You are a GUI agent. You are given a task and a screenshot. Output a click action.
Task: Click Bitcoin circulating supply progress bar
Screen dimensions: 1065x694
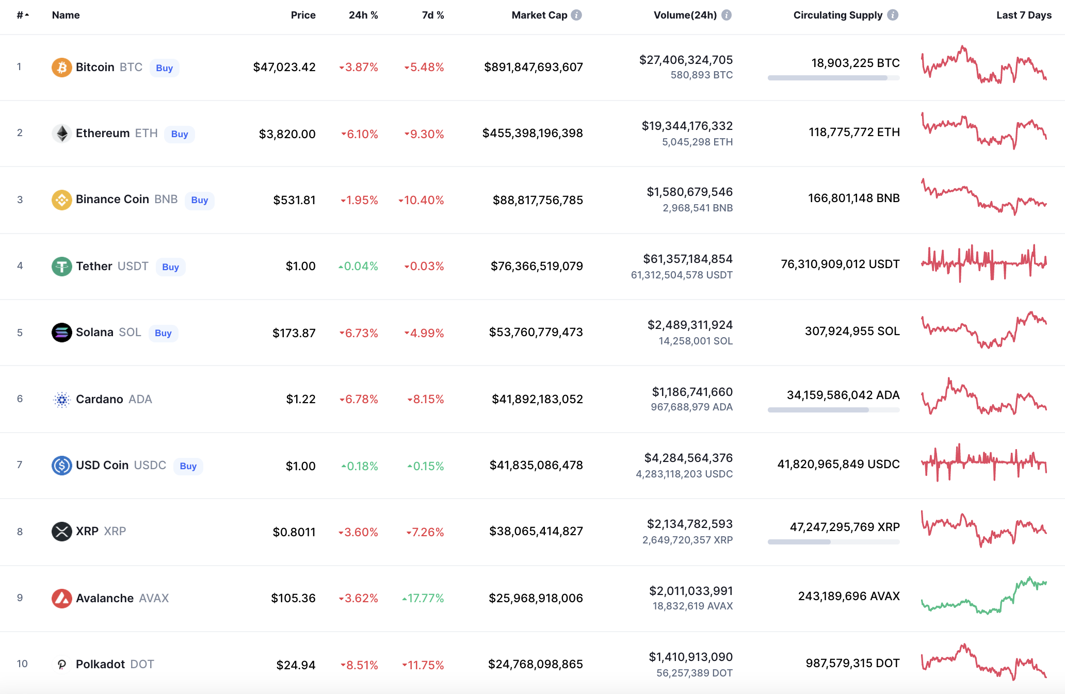(x=833, y=78)
